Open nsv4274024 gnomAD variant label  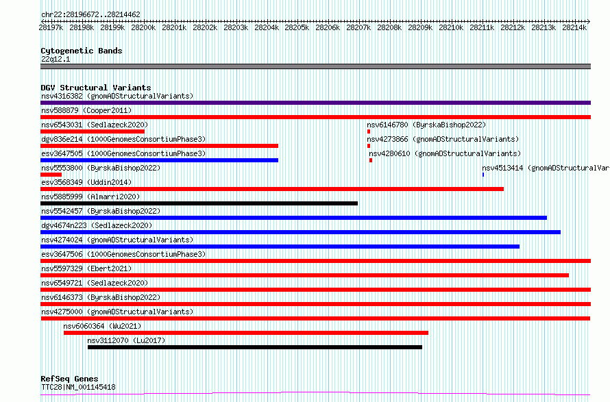(x=117, y=240)
